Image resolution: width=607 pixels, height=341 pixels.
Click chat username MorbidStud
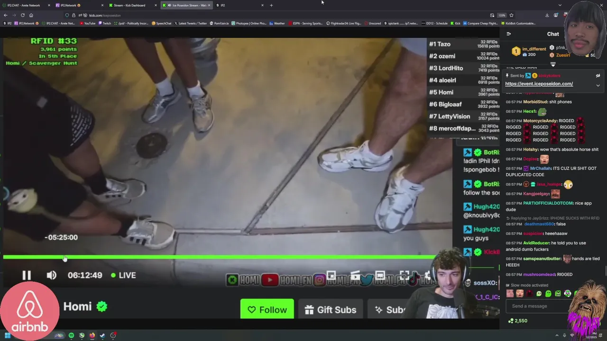click(535, 102)
